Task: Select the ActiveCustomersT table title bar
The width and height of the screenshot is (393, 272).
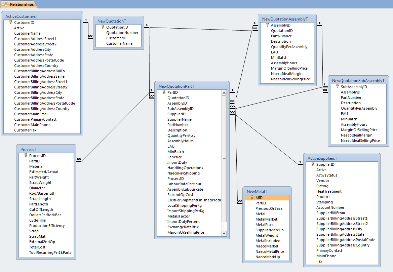Action: (42, 16)
